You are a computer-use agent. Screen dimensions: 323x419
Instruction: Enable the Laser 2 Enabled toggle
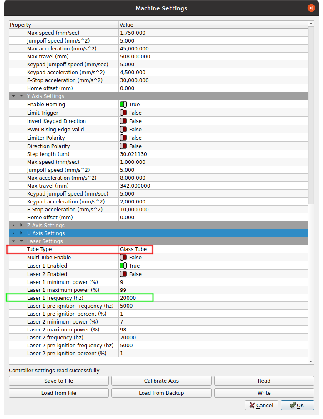(x=123, y=274)
